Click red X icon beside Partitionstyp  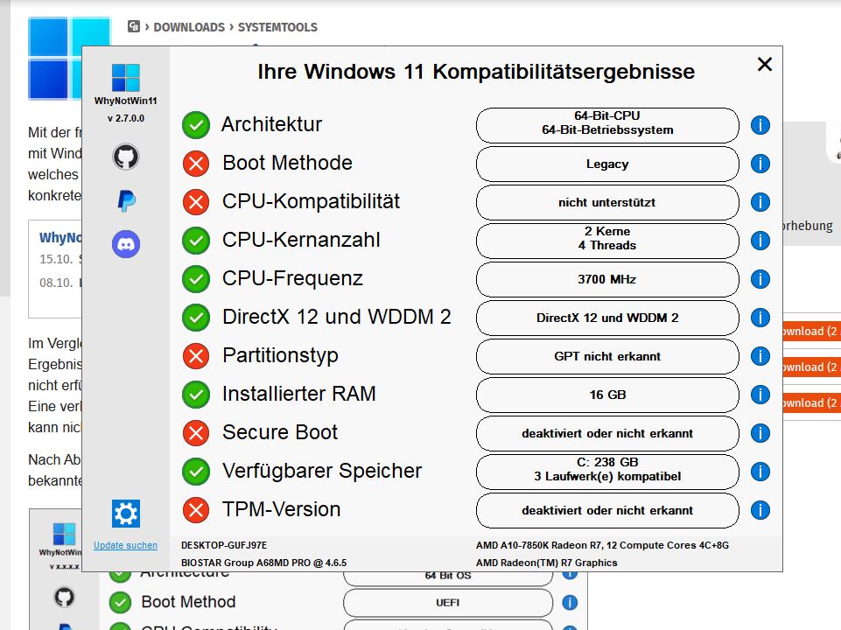(x=196, y=356)
